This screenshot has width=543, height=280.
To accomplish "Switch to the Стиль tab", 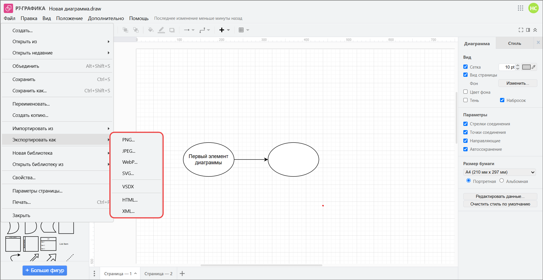I will pos(514,43).
